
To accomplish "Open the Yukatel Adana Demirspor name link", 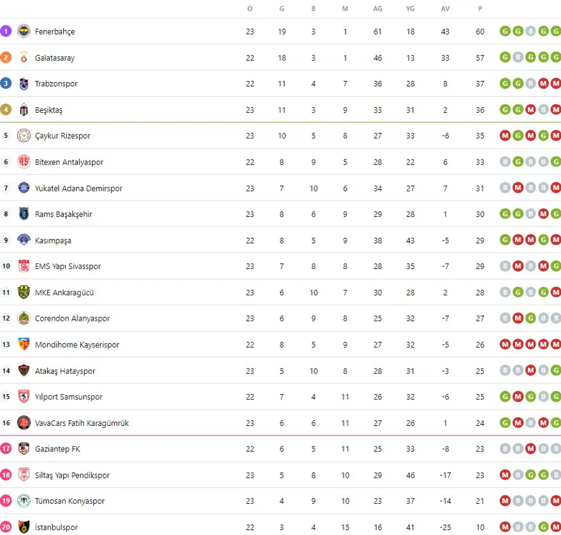I will (78, 188).
